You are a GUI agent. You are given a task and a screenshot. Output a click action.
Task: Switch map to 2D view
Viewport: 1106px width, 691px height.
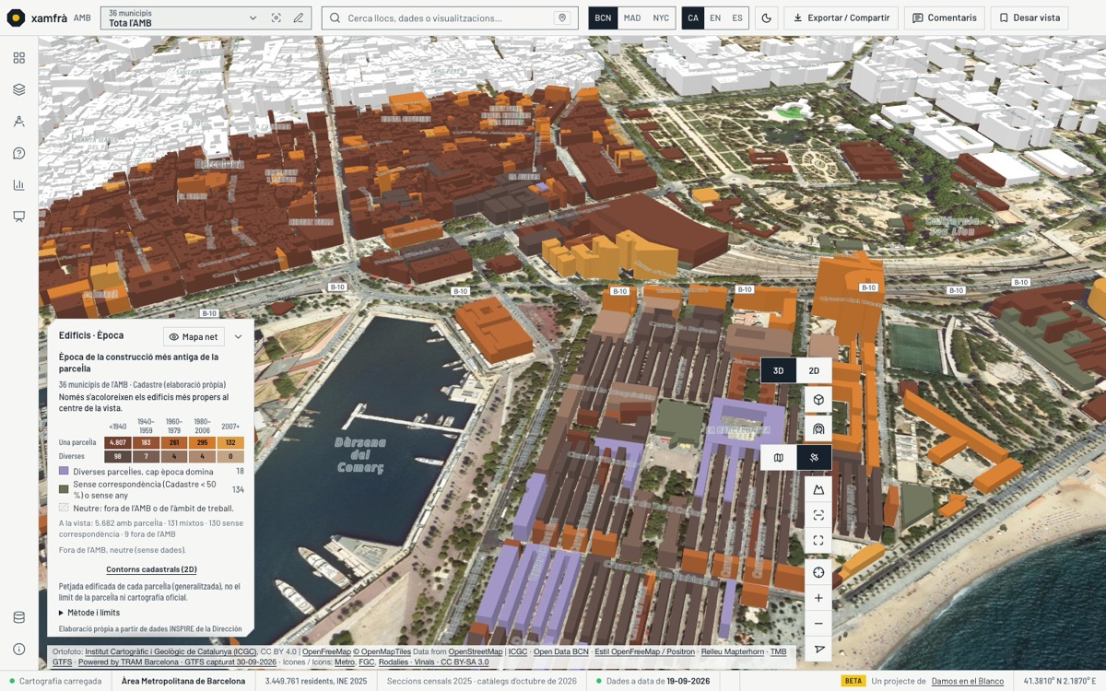tap(814, 370)
